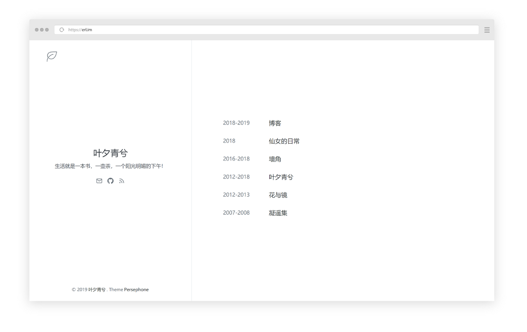Image resolution: width=527 pixels, height=332 pixels.
Task: Open the 博客 link
Action: tap(275, 123)
